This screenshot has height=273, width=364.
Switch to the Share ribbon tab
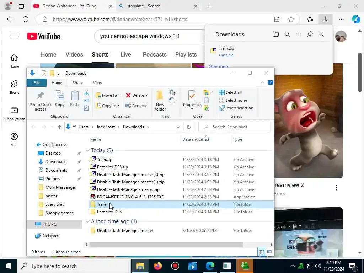[x=77, y=83]
